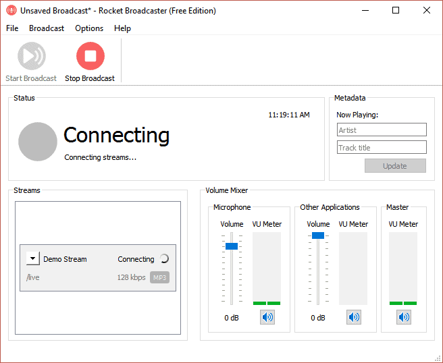The height and width of the screenshot is (363, 443).
Task: Click the Other Applications volume slider handle
Action: point(318,235)
